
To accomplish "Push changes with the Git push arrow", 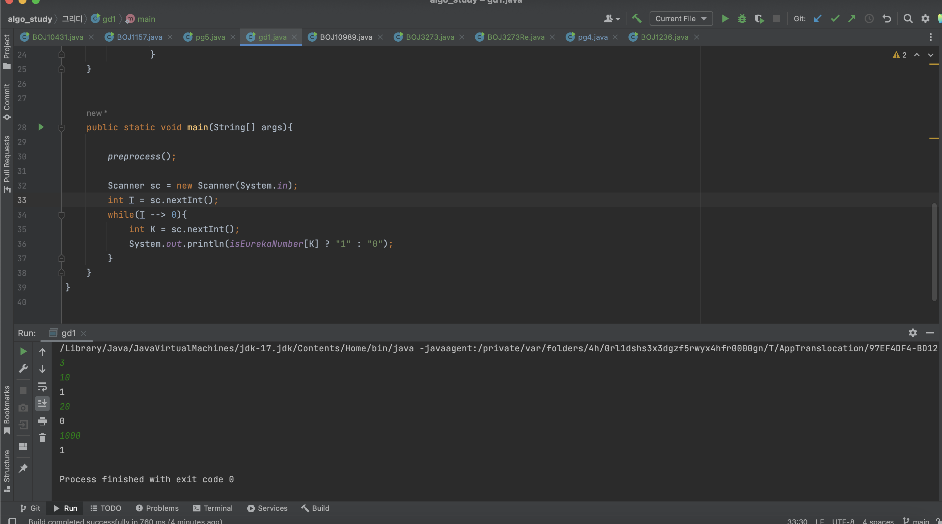I will click(x=852, y=19).
